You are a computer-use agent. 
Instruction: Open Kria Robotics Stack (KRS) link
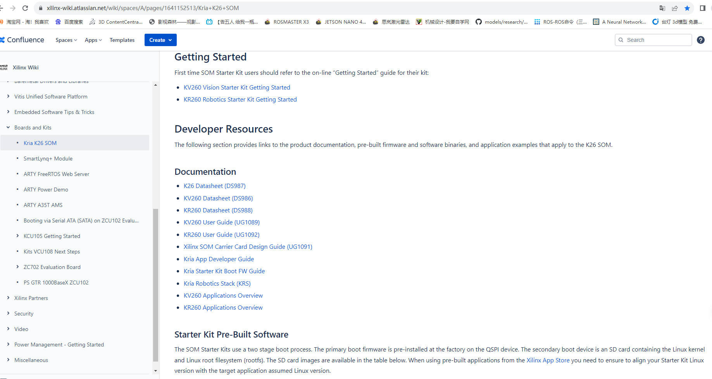click(217, 284)
